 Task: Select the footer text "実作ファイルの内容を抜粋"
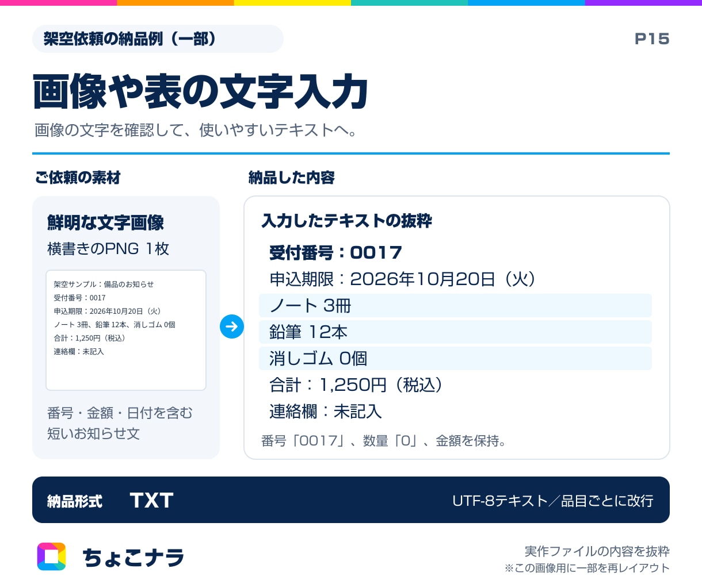597,551
